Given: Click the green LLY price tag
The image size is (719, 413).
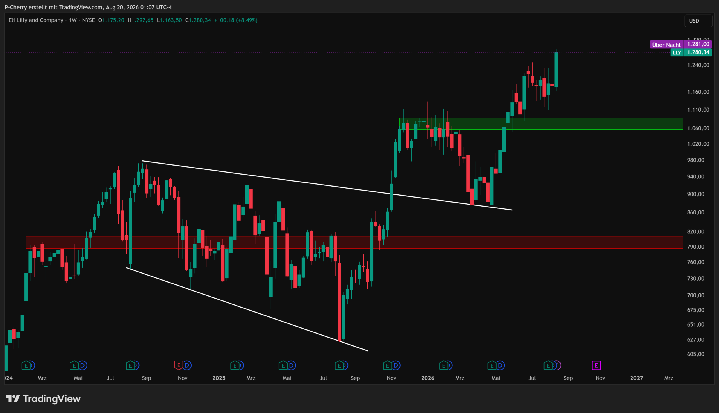Looking at the screenshot, I should coord(691,52).
